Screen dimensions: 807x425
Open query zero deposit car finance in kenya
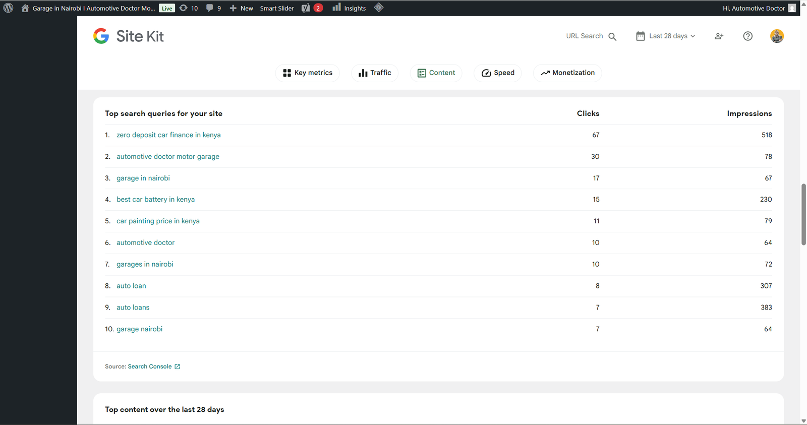[168, 135]
